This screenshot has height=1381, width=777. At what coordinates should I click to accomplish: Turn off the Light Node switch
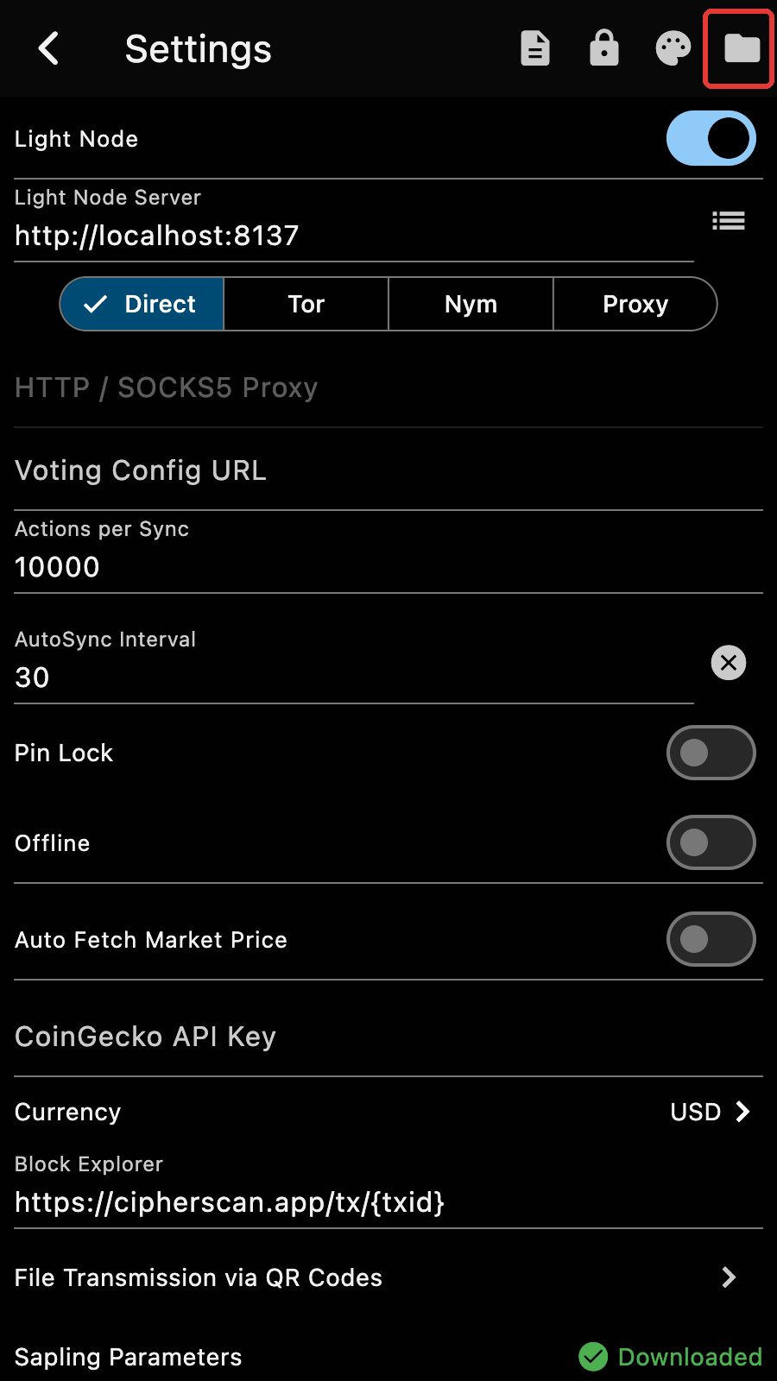click(711, 138)
